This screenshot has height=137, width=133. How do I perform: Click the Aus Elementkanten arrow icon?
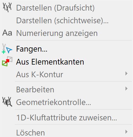point(7,61)
